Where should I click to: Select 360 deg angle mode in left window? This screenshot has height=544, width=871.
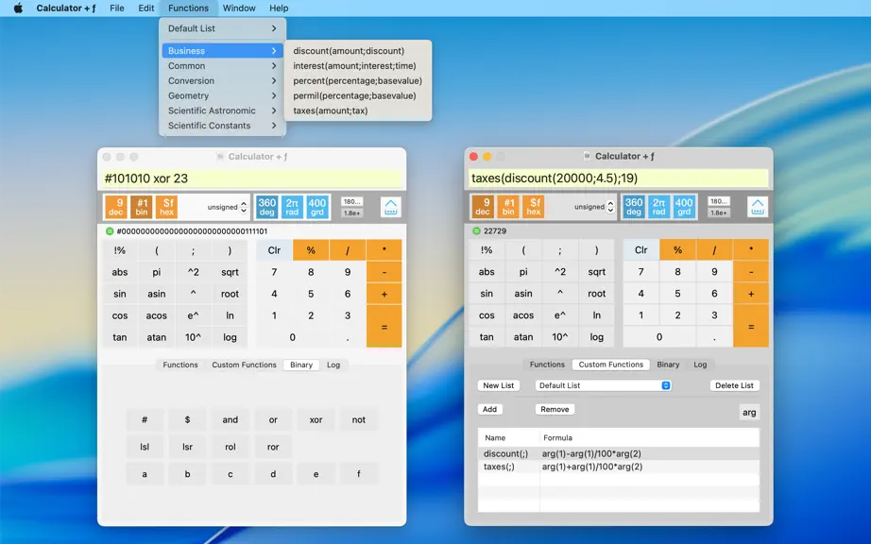click(x=266, y=207)
